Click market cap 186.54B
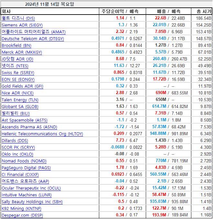This screenshot has width=213, height=219. click(x=204, y=18)
